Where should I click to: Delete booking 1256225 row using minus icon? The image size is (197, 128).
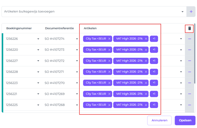coord(190,105)
